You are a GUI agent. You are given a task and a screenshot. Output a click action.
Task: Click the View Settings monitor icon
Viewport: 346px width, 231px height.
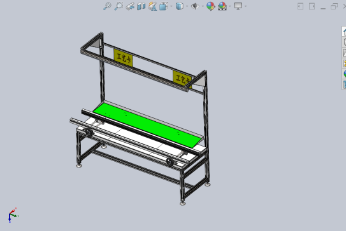238,6
